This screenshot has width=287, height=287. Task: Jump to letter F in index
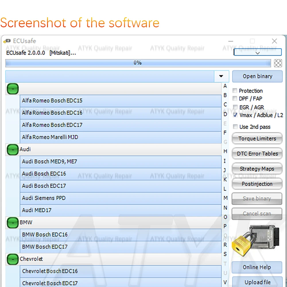[x=225, y=133]
